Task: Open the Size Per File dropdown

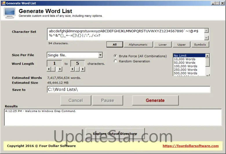Action: point(100,55)
